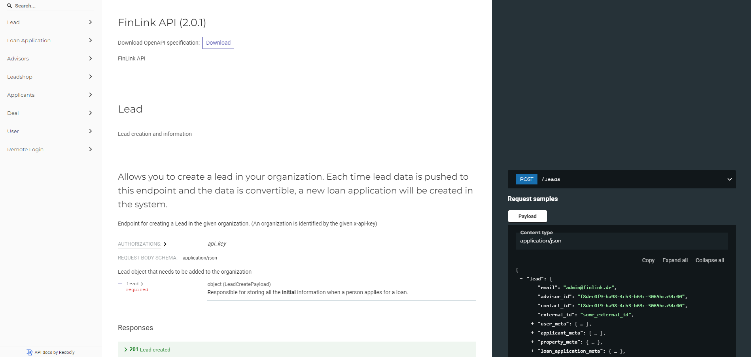Copy the request sample JSON
751x357 pixels.
pyautogui.click(x=648, y=260)
